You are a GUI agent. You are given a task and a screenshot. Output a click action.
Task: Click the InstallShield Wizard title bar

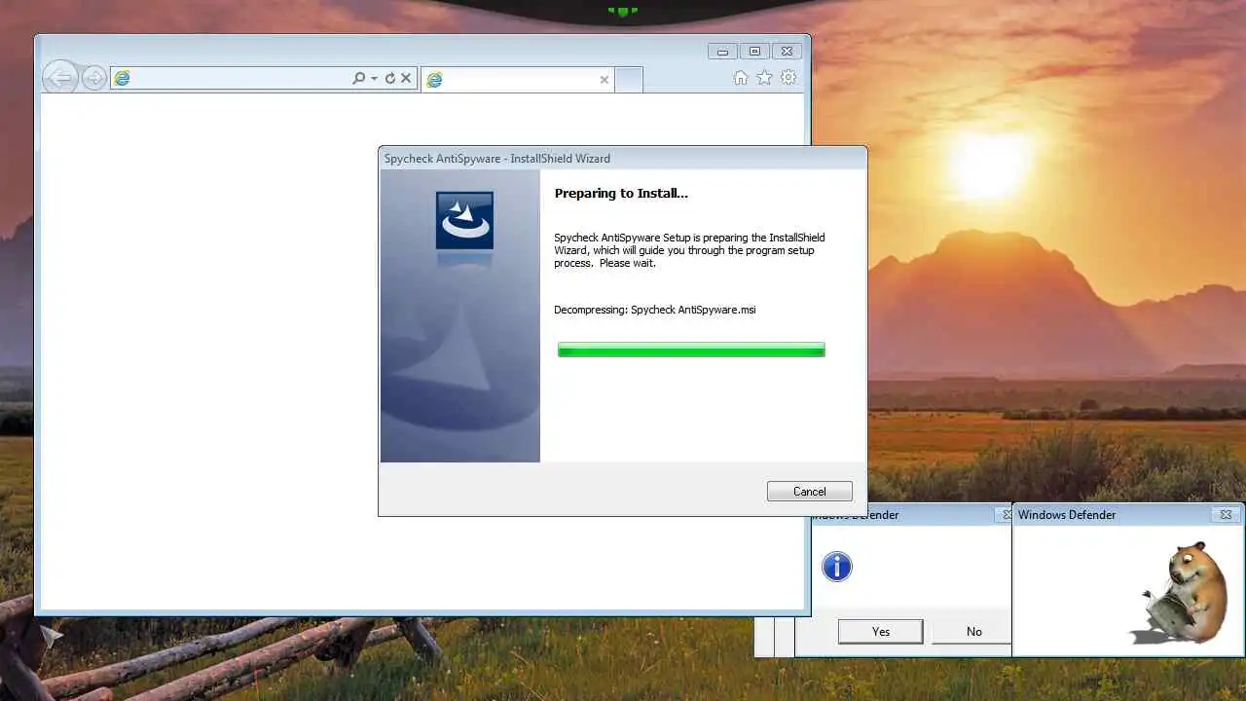coord(622,158)
